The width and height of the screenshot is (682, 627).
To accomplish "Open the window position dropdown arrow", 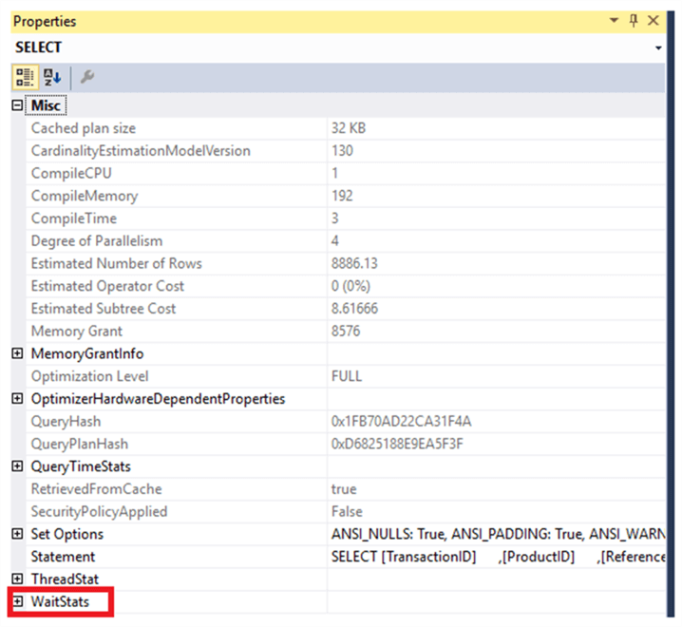I will pyautogui.click(x=613, y=21).
